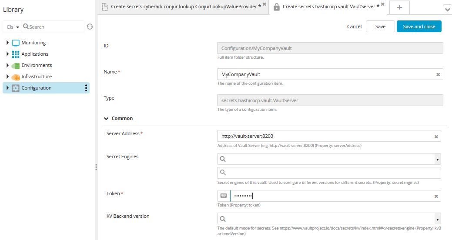Click the Infrastructure icon in the Library tree
This screenshot has height=240, width=452.
tap(16, 77)
